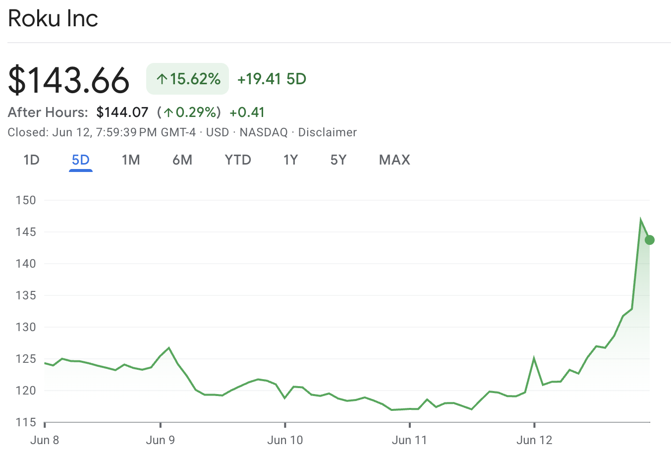
Task: Click the Jun 11 axis label
Action: [x=409, y=440]
